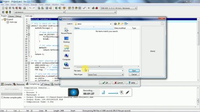
Task: Click the Print toolbar icon
Action: coord(24,8)
